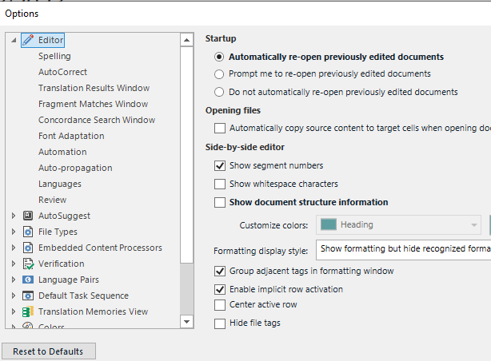The image size is (491, 361).
Task: Expand the AutoSuggest tree node
Action: pos(14,216)
